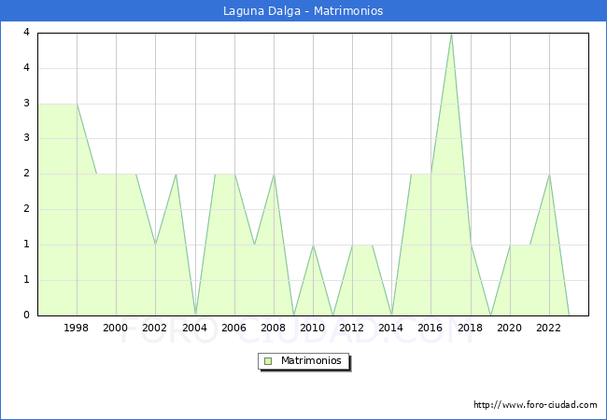Open the foro-ciudad.com URL link
Viewport: 607px width, 420px height.
click(535, 405)
